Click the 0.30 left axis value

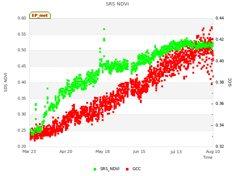[x=22, y=114]
